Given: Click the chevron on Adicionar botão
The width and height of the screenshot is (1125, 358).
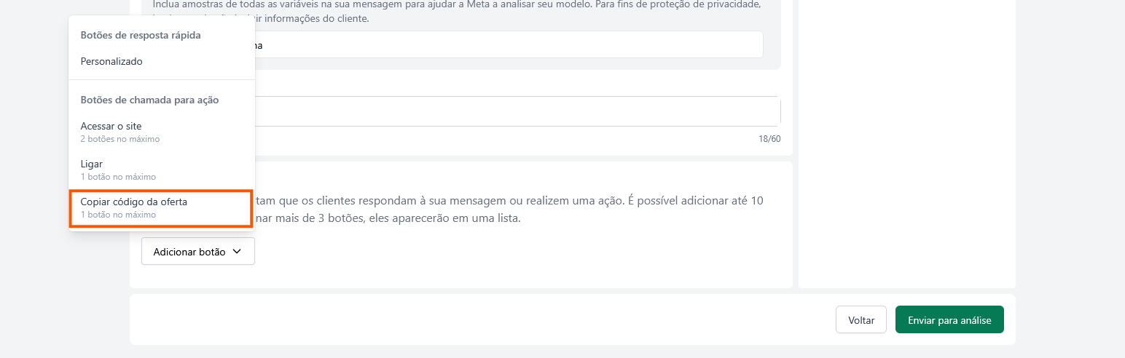Looking at the screenshot, I should (x=237, y=252).
